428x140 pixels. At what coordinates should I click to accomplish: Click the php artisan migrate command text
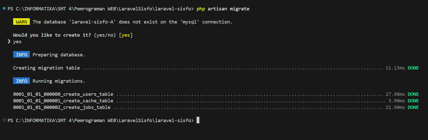coord(223,9)
